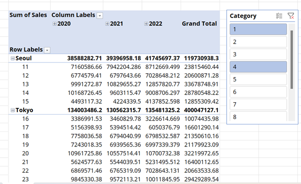This screenshot has width=301, height=184.
Task: Select the Grand Total header cell
Action: click(200, 23)
